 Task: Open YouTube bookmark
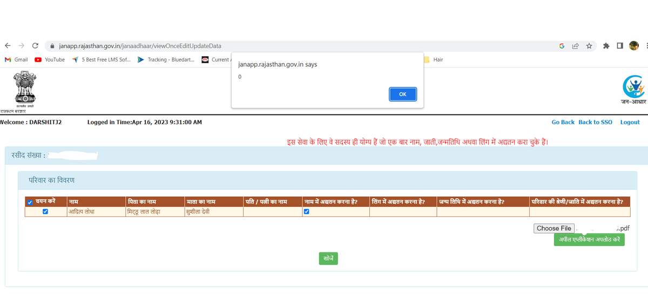coord(50,59)
